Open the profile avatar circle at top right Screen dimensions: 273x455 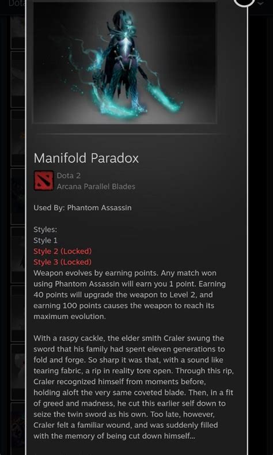pos(244,3)
